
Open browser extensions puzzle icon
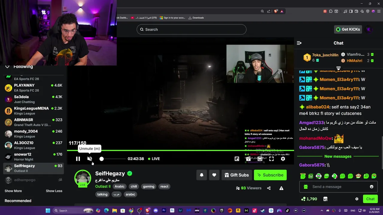coord(331,11)
